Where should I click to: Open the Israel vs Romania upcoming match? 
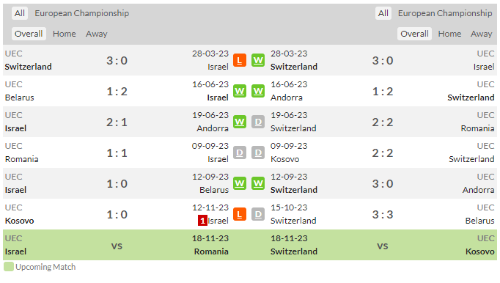(x=117, y=245)
